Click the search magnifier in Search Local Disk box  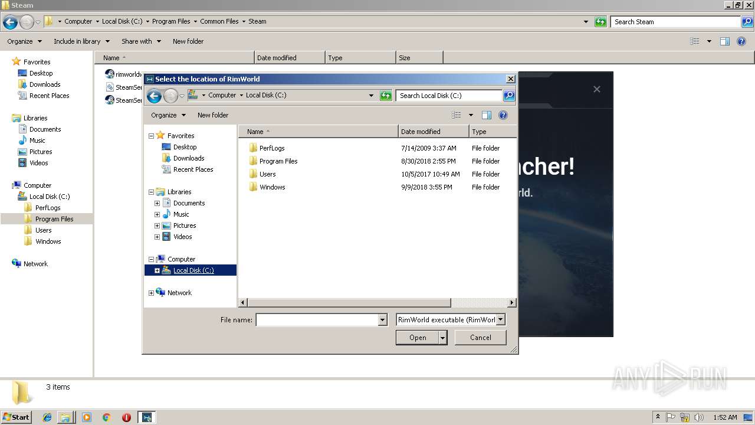[x=509, y=96]
